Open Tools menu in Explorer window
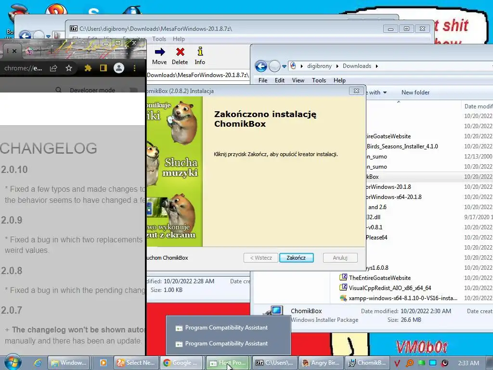493x370 pixels. 319,80
